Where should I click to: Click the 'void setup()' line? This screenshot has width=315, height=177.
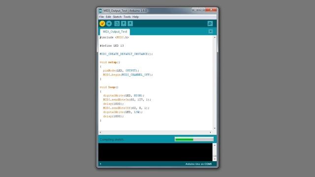point(110,62)
